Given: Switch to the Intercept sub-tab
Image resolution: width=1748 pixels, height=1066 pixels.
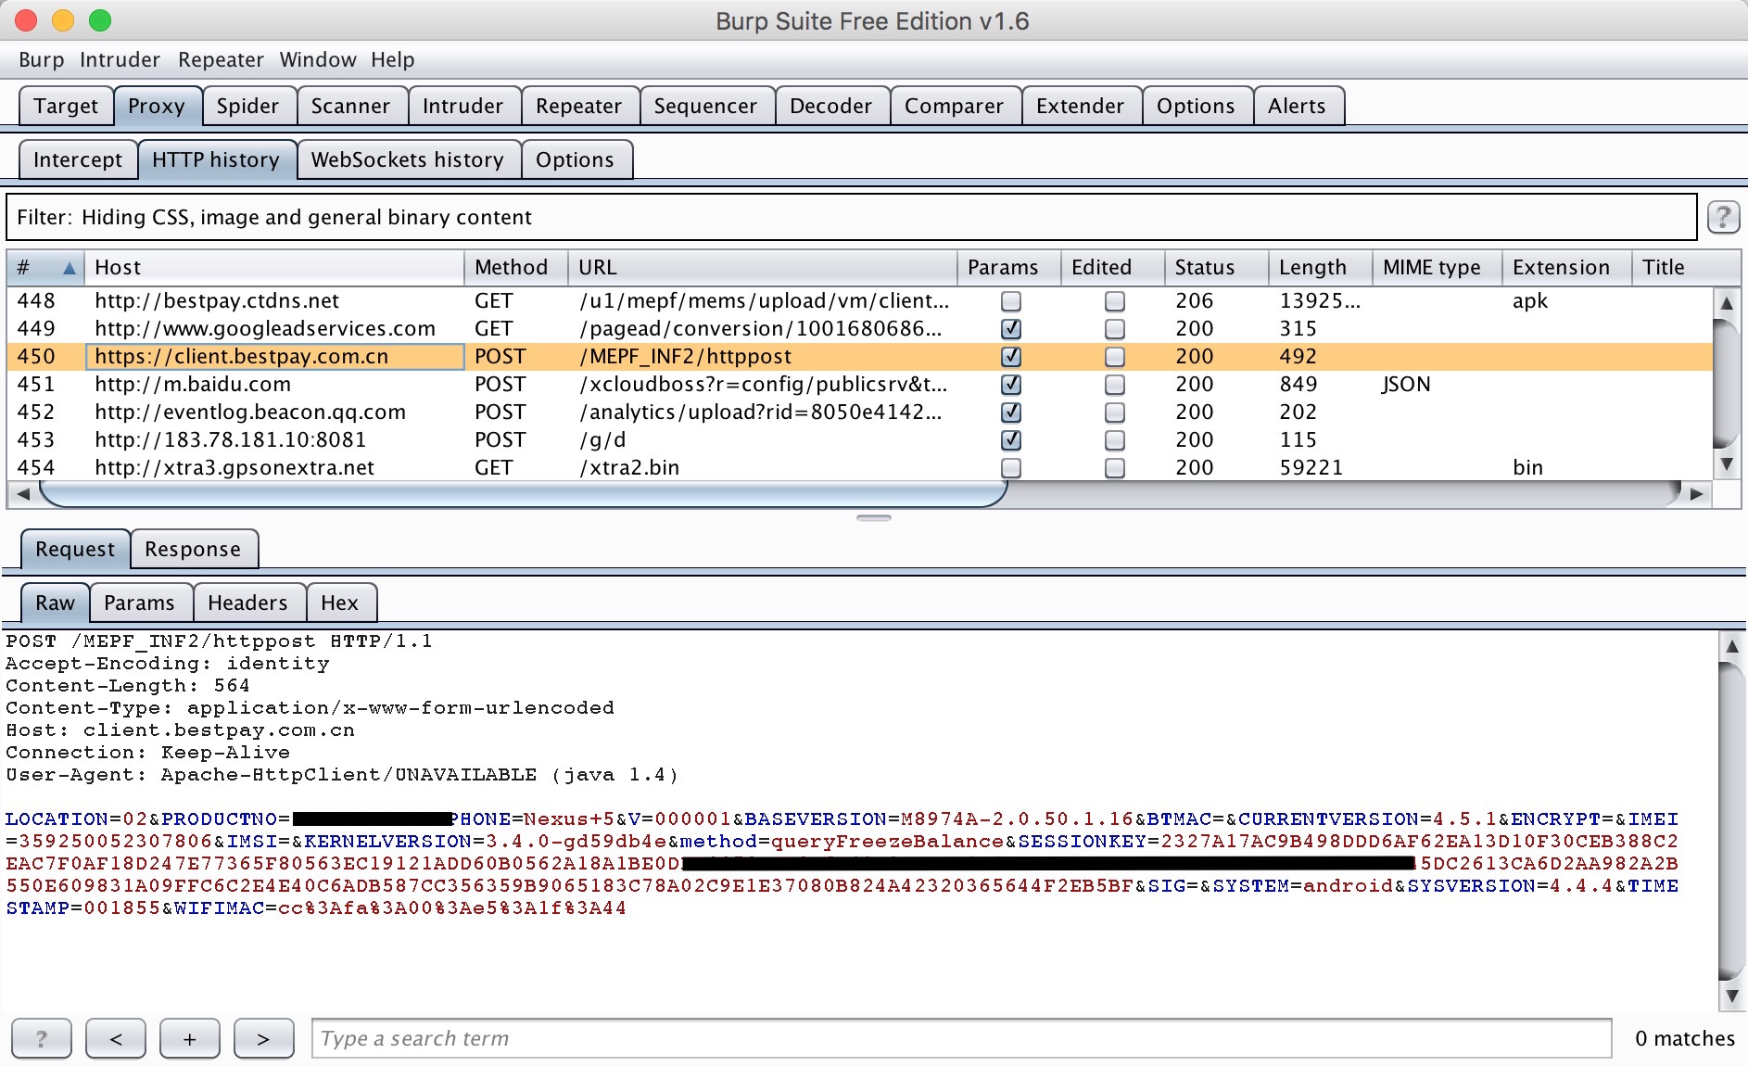Looking at the screenshot, I should point(78,159).
